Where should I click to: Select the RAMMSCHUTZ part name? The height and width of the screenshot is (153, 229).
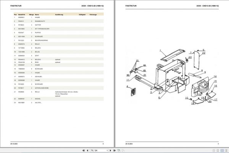[x=40, y=21]
